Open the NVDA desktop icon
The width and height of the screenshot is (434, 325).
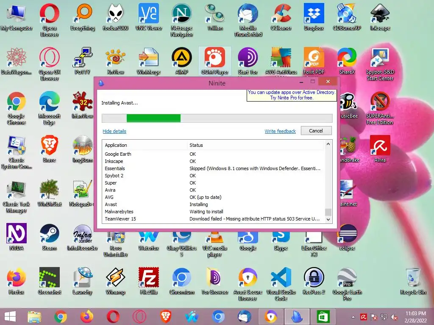(x=17, y=237)
